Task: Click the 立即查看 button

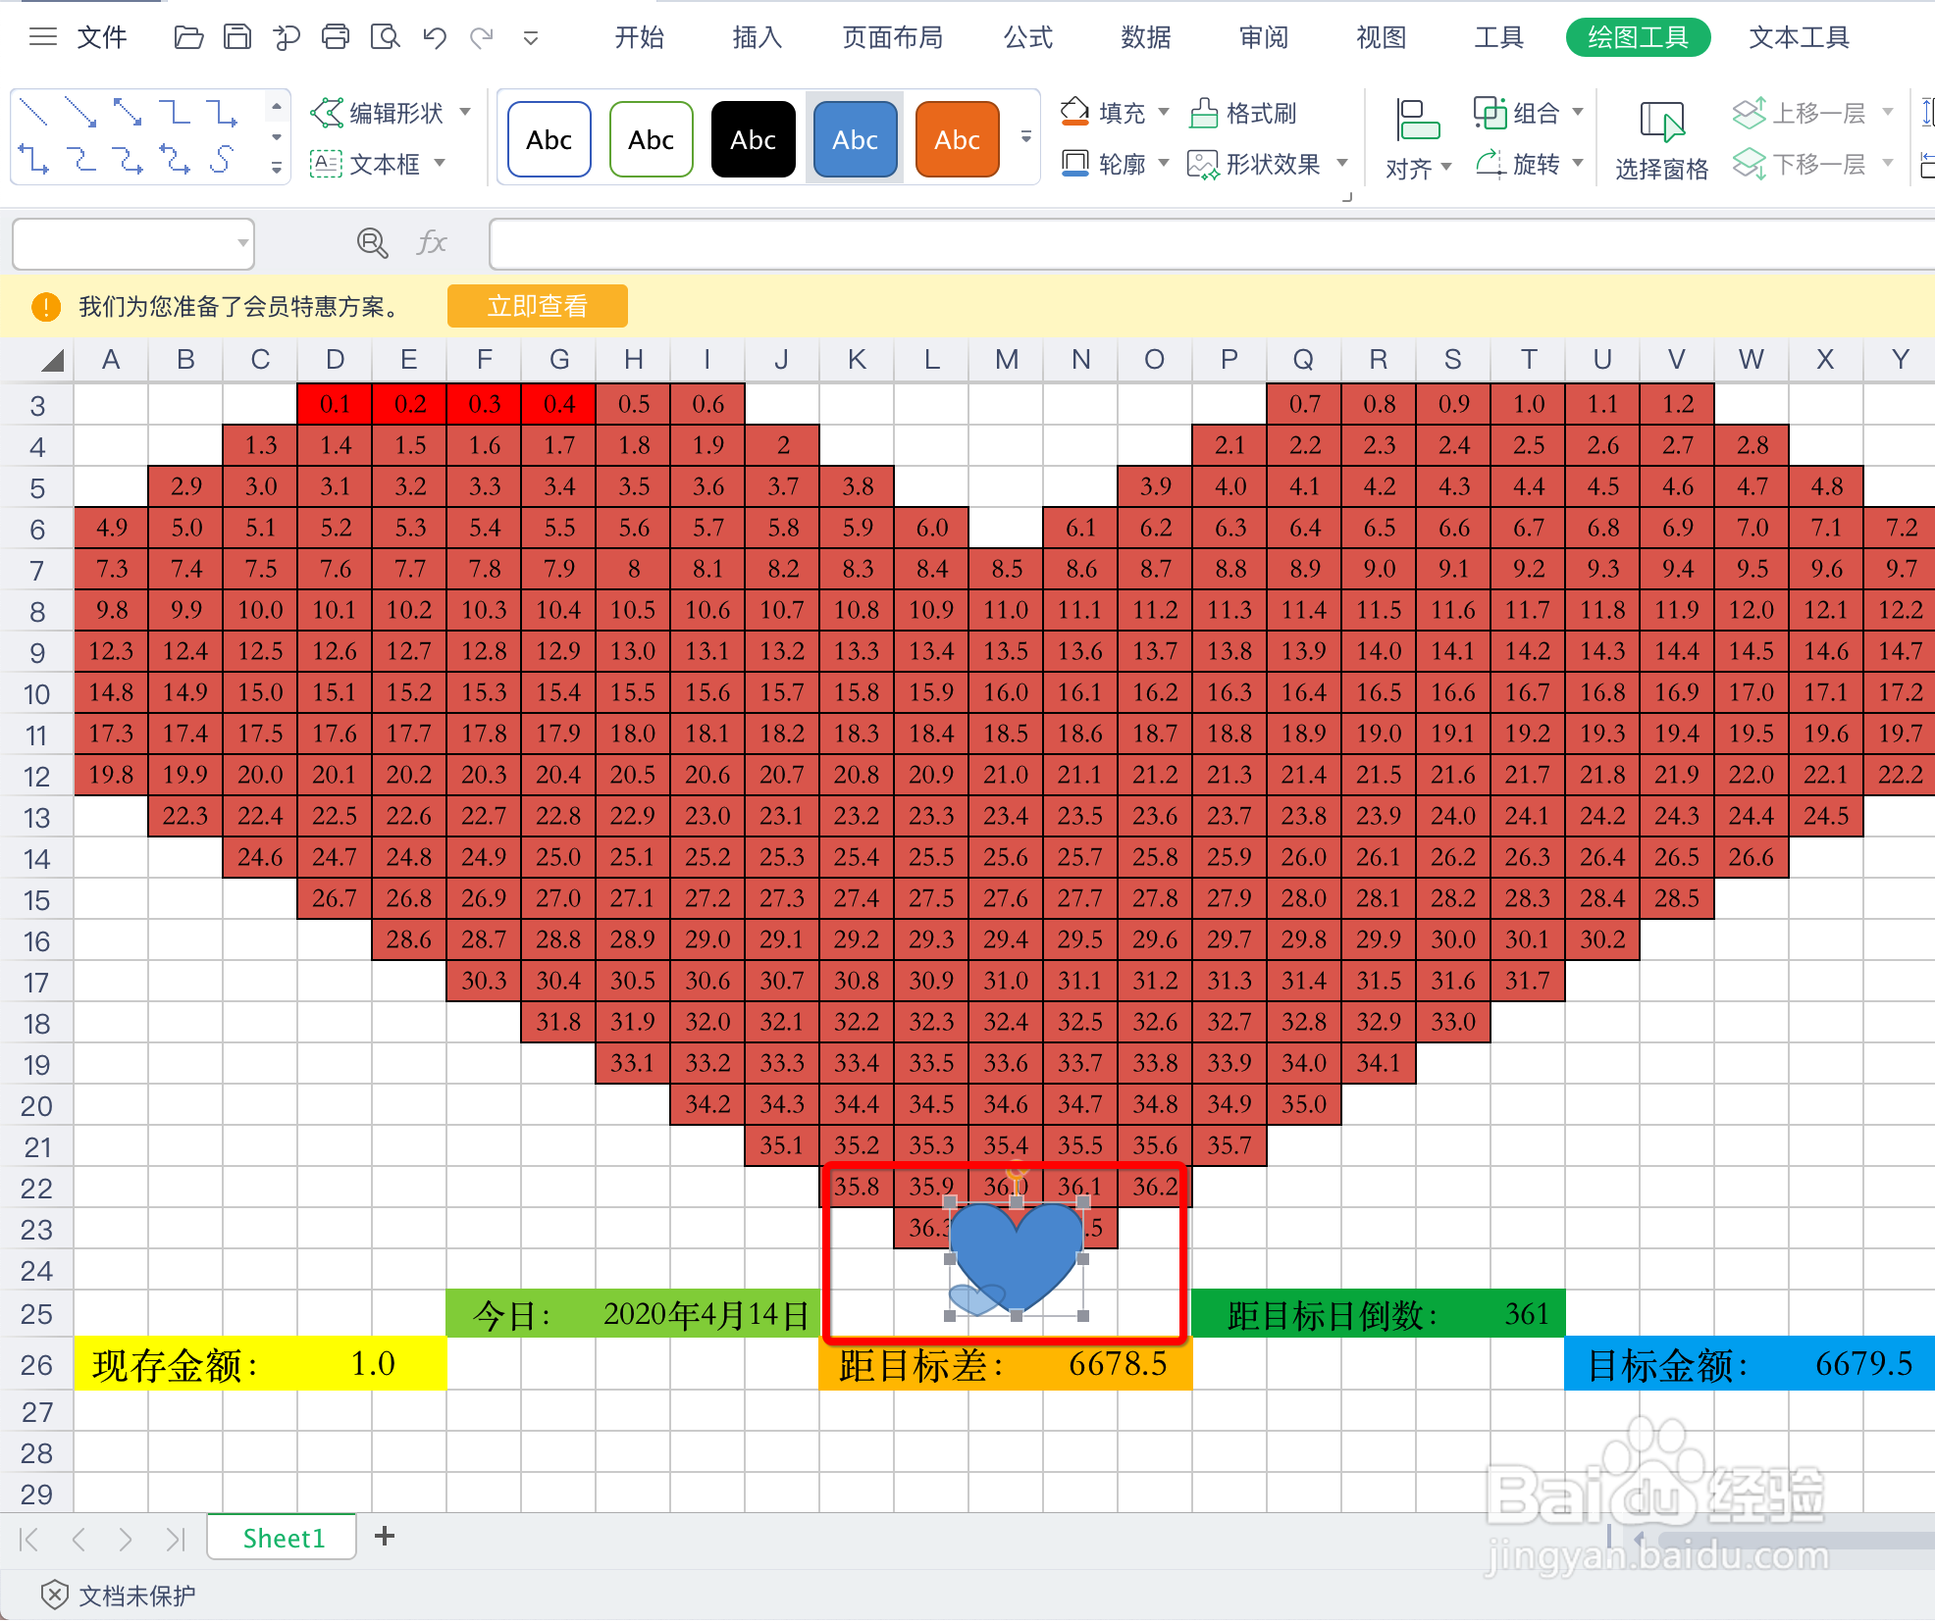Action: pyautogui.click(x=537, y=306)
